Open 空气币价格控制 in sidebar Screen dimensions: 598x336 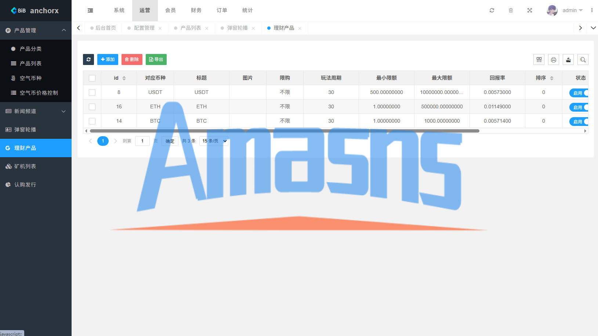36,93
